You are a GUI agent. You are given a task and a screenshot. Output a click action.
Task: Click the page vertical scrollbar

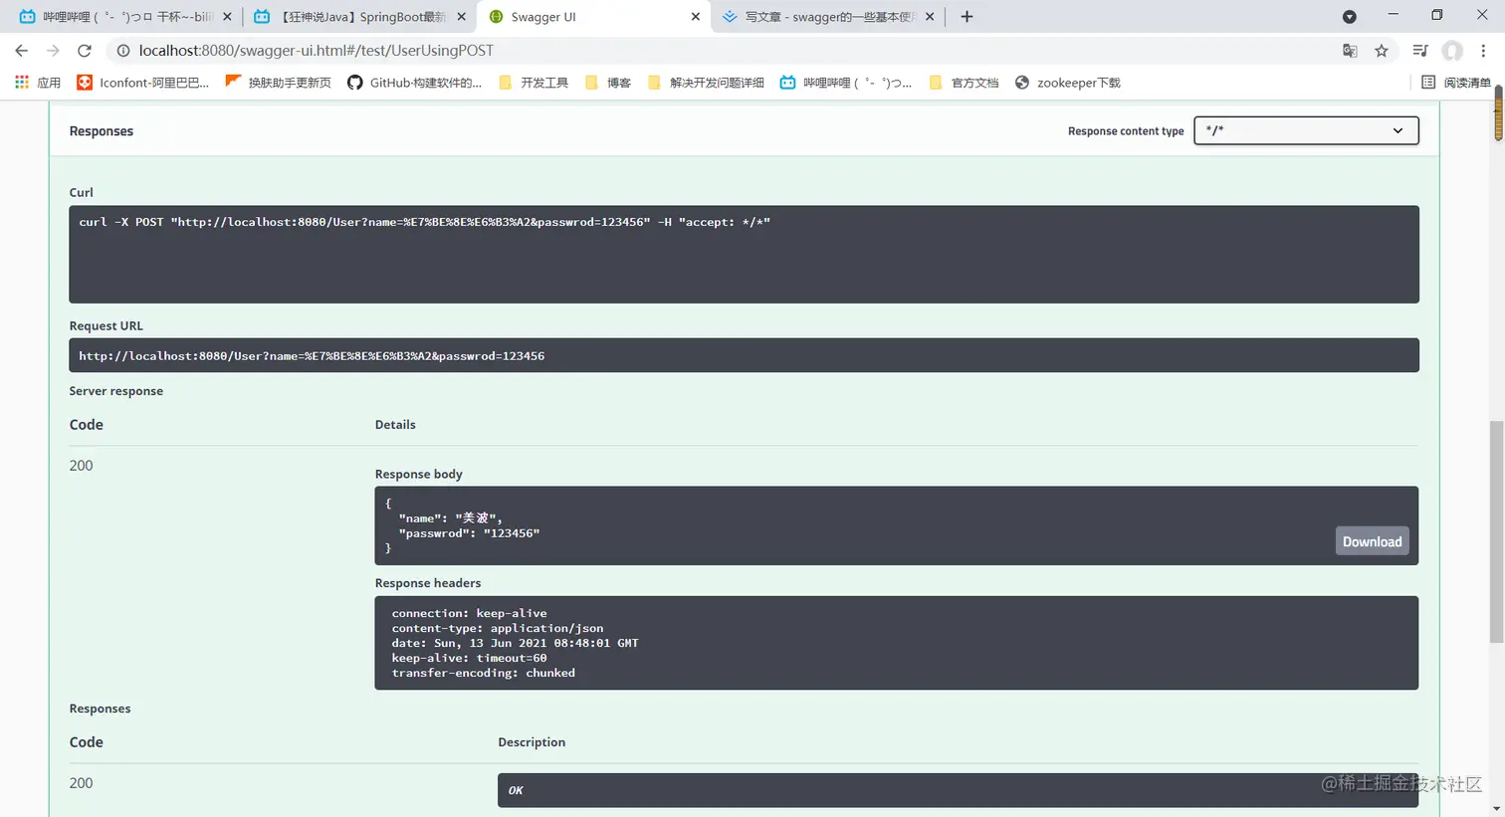click(x=1496, y=532)
